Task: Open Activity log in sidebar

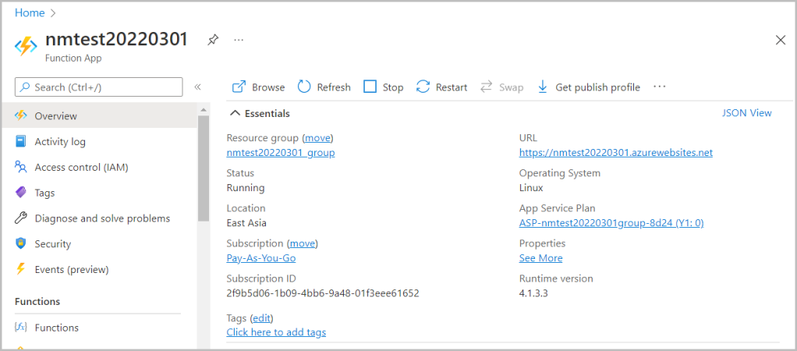Action: pyautogui.click(x=60, y=142)
